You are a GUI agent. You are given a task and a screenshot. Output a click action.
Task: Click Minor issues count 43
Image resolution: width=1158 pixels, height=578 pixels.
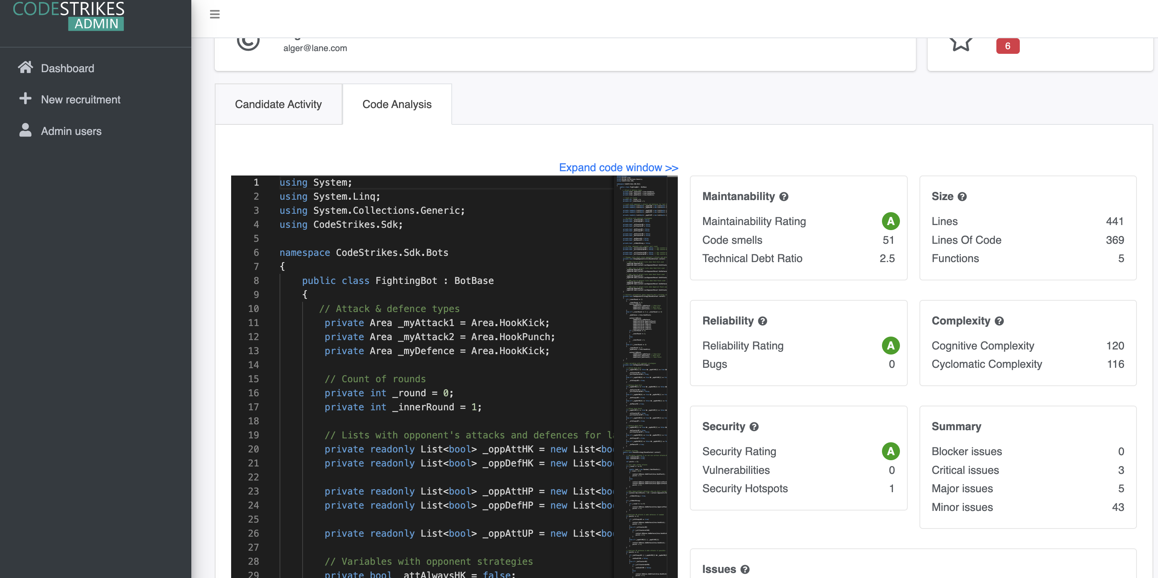pos(1118,507)
